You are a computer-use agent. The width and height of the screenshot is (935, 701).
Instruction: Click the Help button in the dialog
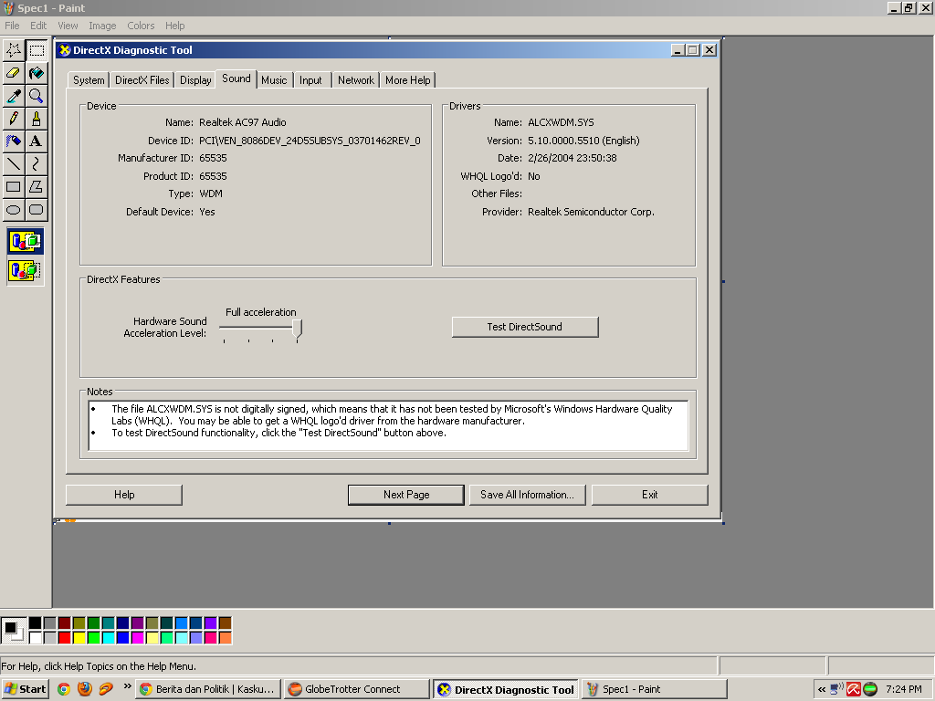(124, 495)
